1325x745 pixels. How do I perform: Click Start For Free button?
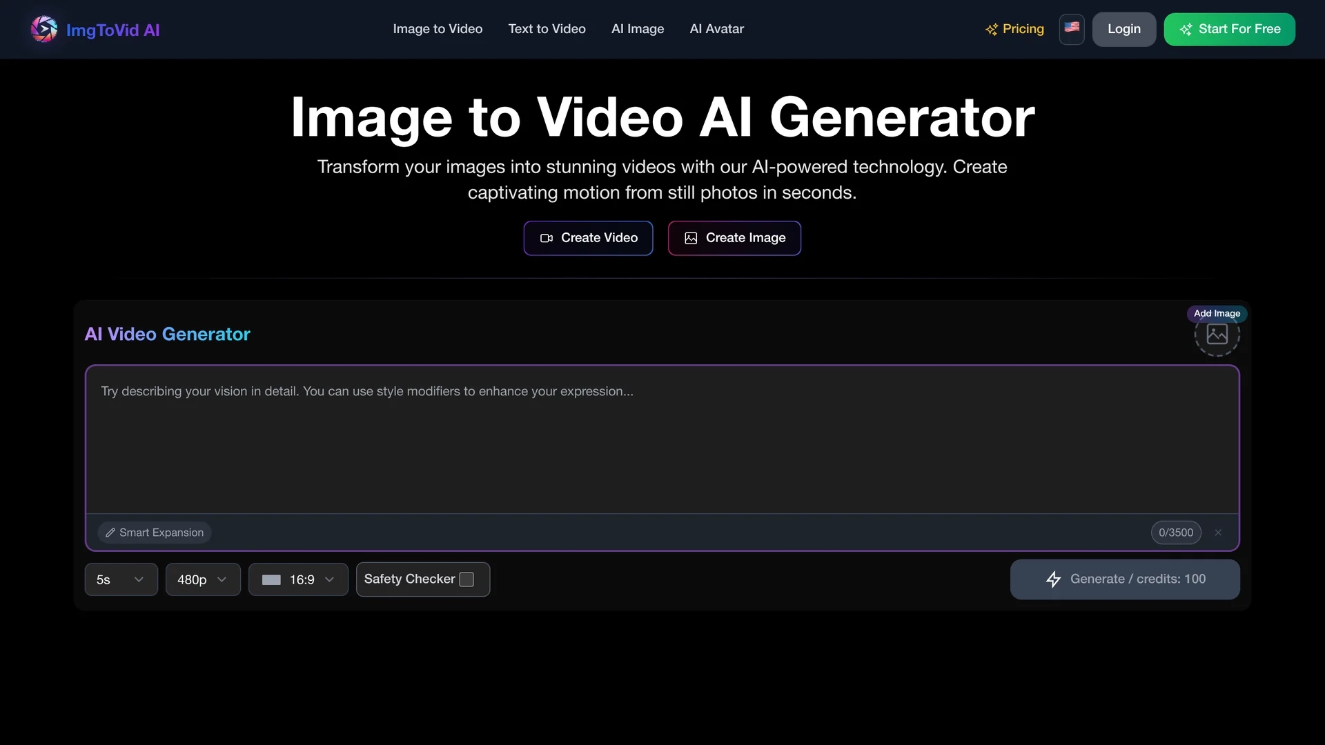pos(1229,29)
